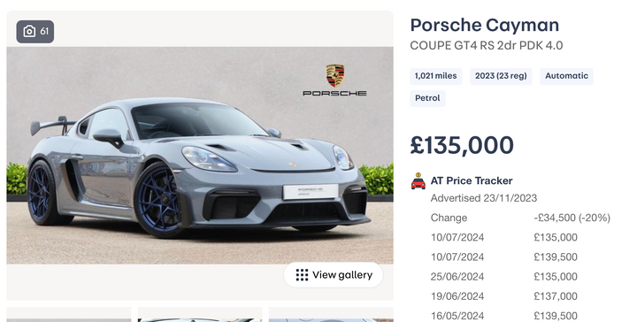This screenshot has width=637, height=322.
Task: Select the 1,021 miles tag
Action: point(436,76)
